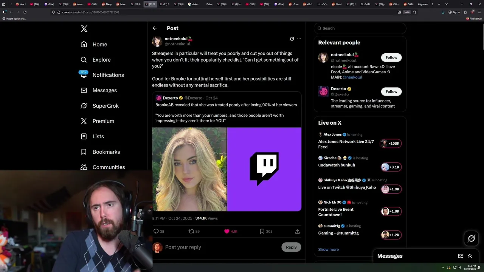Open the list all tabs dropdown
484x272 pixels.
(x=446, y=4)
